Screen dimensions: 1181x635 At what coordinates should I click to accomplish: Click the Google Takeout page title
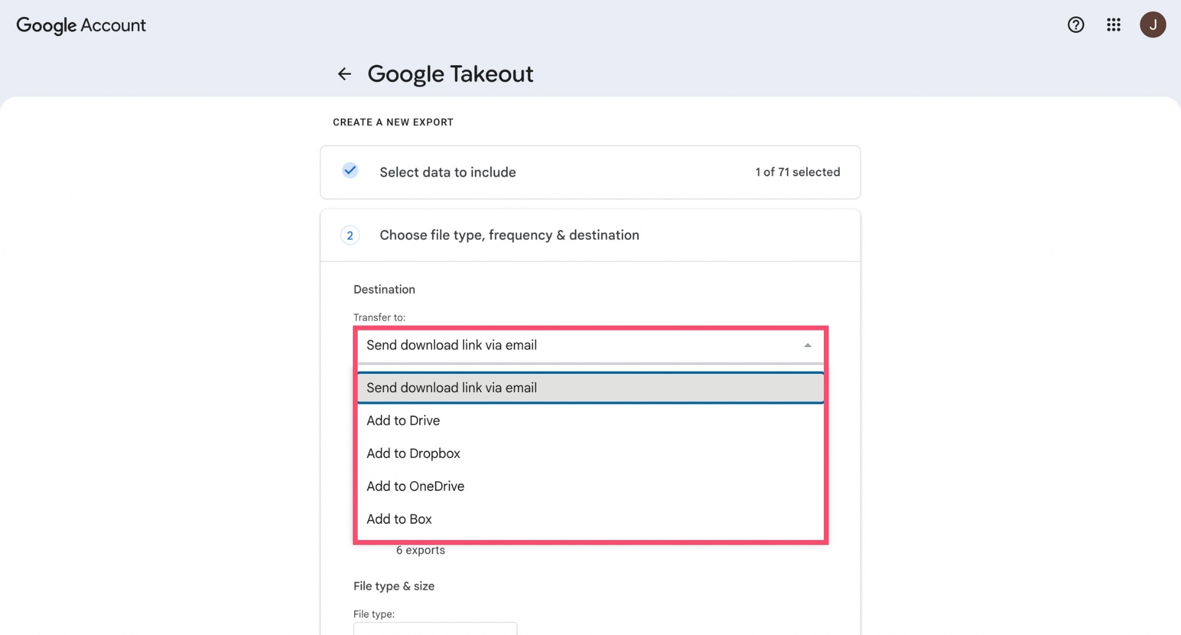[x=450, y=73]
